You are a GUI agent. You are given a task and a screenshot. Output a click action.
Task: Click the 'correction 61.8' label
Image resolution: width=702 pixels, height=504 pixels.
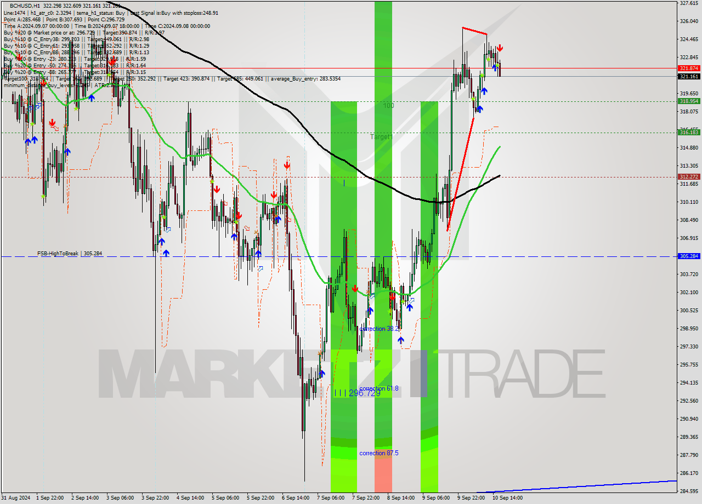point(379,388)
